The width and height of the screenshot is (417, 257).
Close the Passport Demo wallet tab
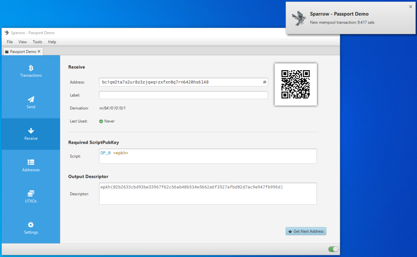(39, 51)
